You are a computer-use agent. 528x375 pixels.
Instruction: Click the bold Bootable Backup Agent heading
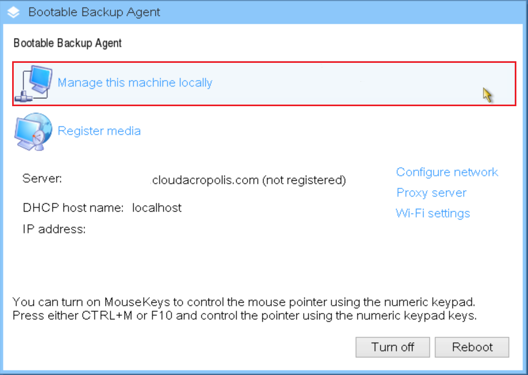click(x=68, y=43)
